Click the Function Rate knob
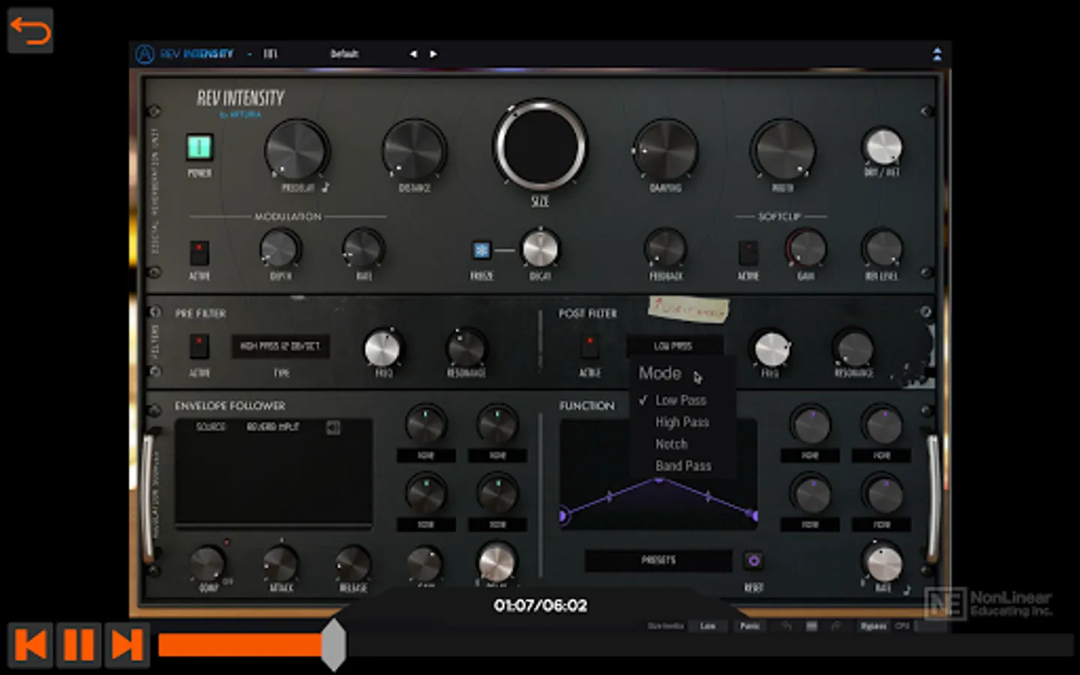1080x675 pixels. tap(883, 563)
